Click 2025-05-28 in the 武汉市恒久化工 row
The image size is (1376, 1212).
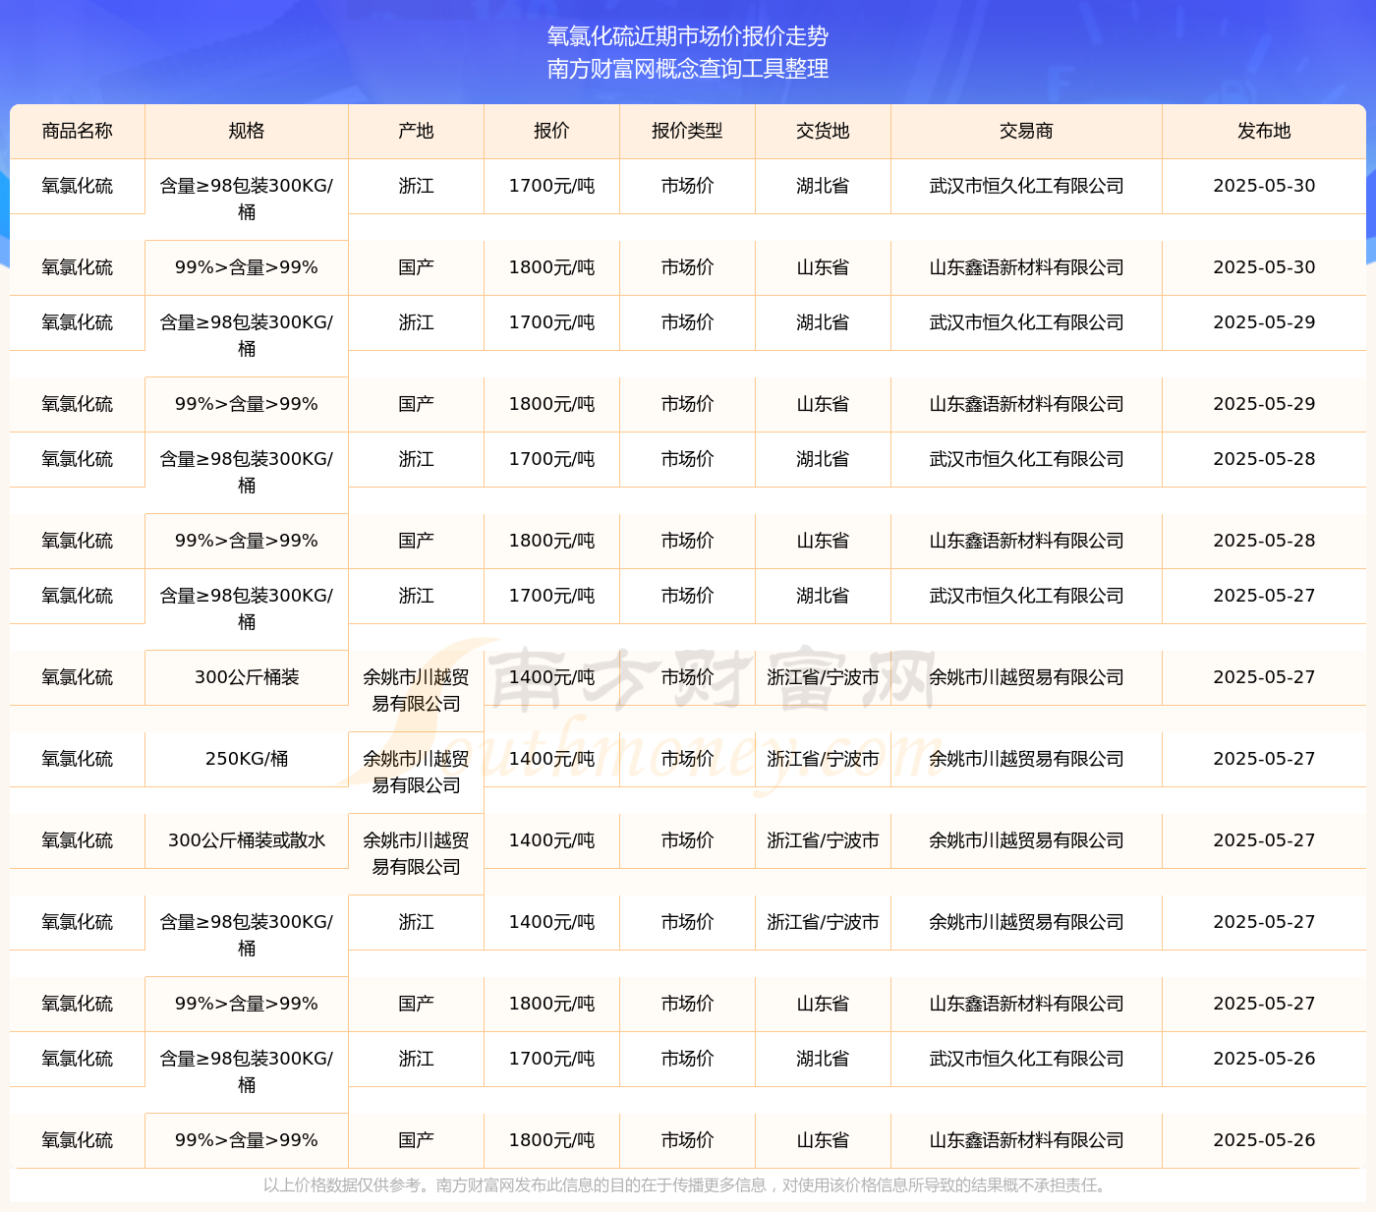coord(1264,459)
